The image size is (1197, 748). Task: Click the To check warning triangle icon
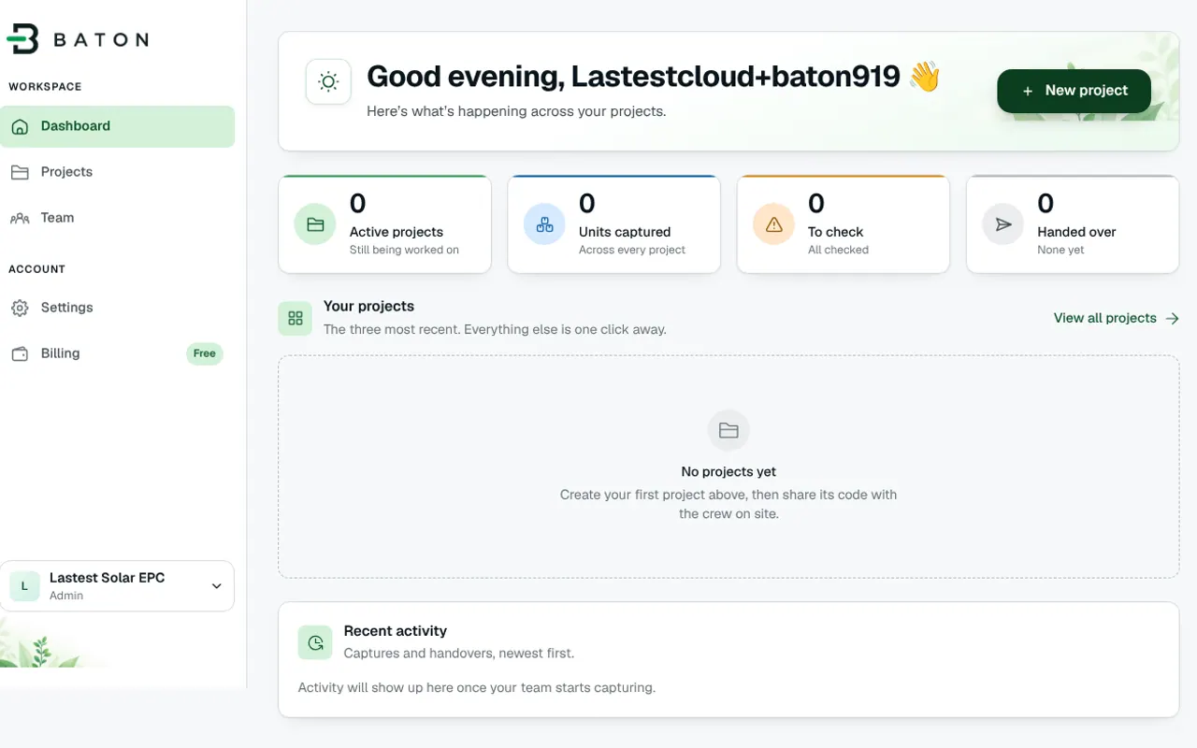773,224
